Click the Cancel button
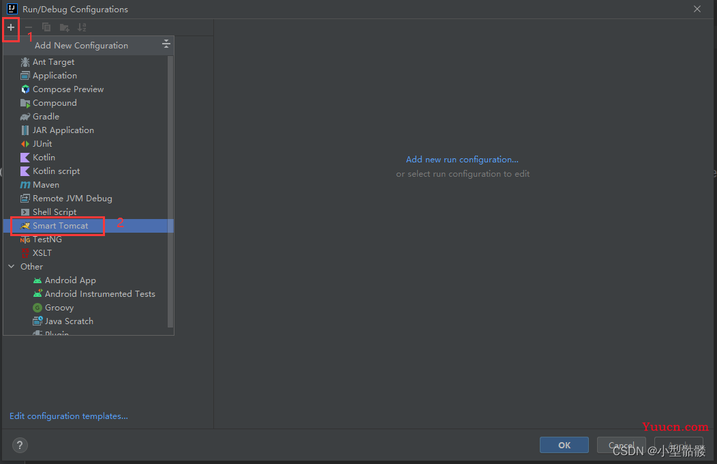Screen dimensions: 717x464 pos(622,446)
